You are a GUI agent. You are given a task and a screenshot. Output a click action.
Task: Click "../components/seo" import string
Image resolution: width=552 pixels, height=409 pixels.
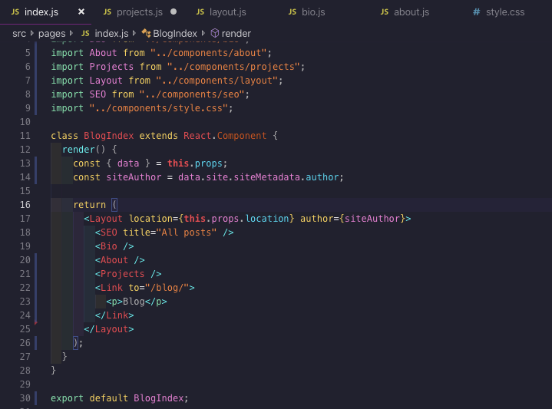pyautogui.click(x=192, y=94)
